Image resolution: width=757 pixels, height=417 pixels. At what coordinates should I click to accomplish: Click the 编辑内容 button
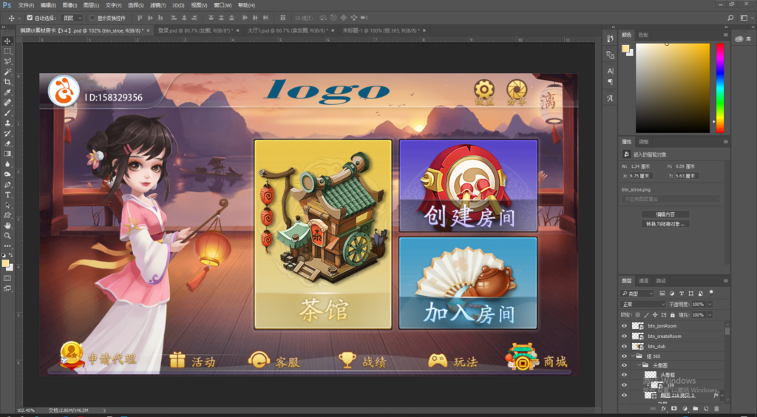pos(665,214)
